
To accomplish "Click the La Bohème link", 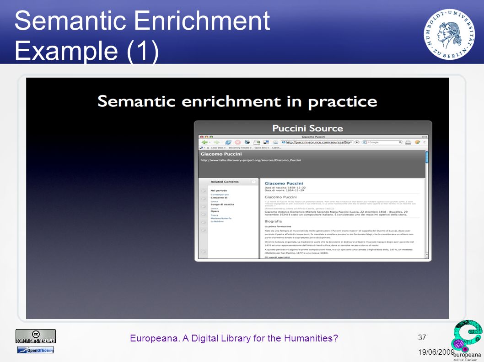I will pyautogui.click(x=217, y=221).
